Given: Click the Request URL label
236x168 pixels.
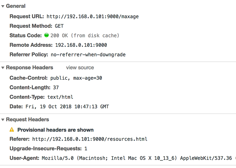Looking at the screenshot, I should point(27,16).
